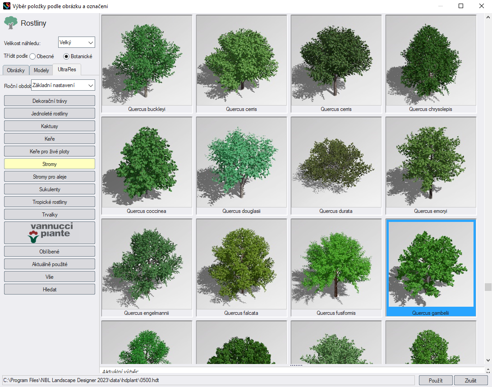
Task: Click the Vše button to show all
Action: 50,276
